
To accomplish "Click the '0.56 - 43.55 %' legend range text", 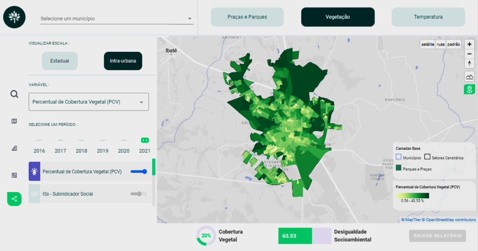I will pos(412,201).
